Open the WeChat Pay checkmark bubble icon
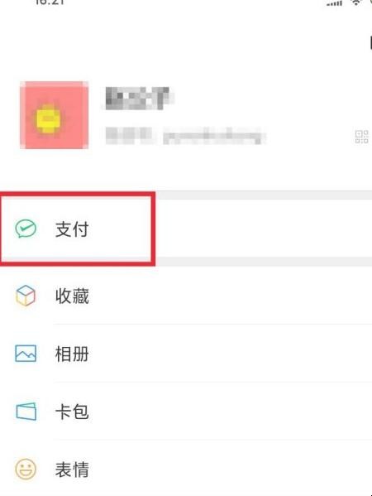 tap(26, 229)
